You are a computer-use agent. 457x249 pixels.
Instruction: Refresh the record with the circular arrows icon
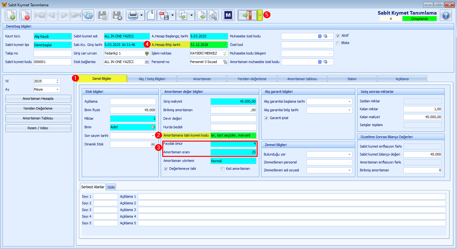88,15
